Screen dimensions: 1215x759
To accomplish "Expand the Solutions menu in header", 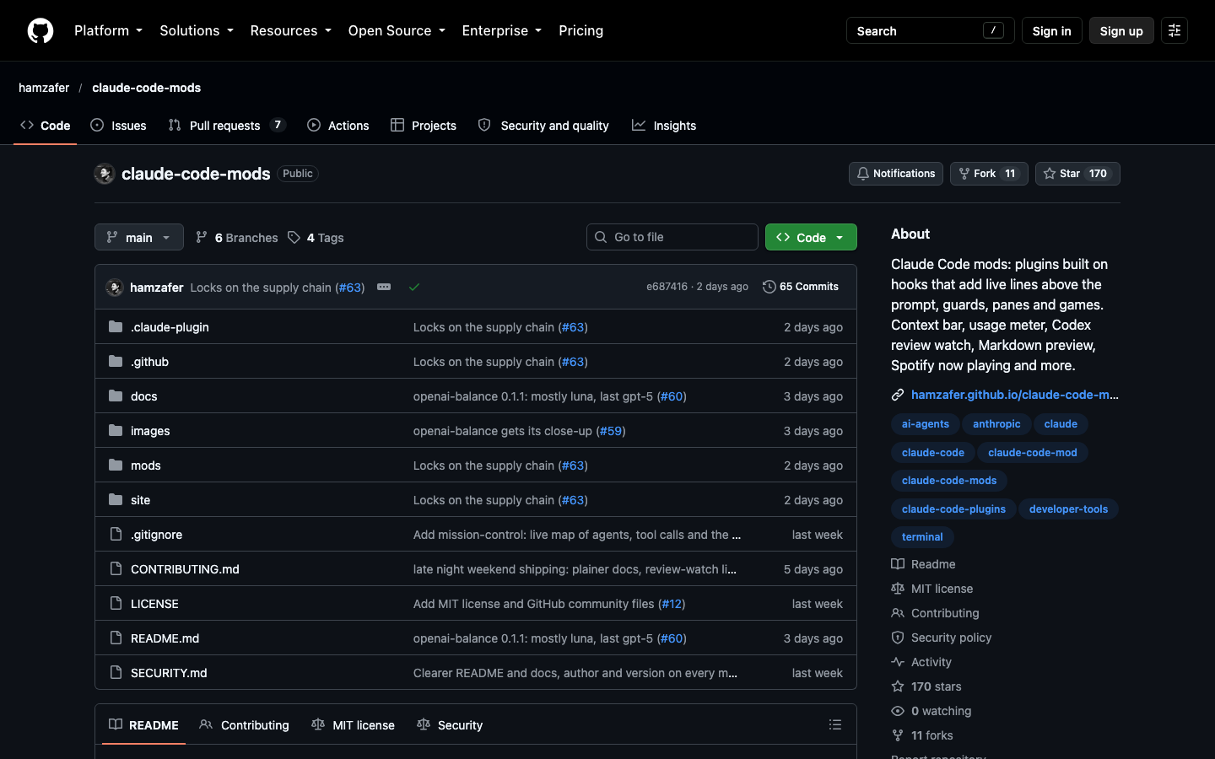I will coord(197,30).
